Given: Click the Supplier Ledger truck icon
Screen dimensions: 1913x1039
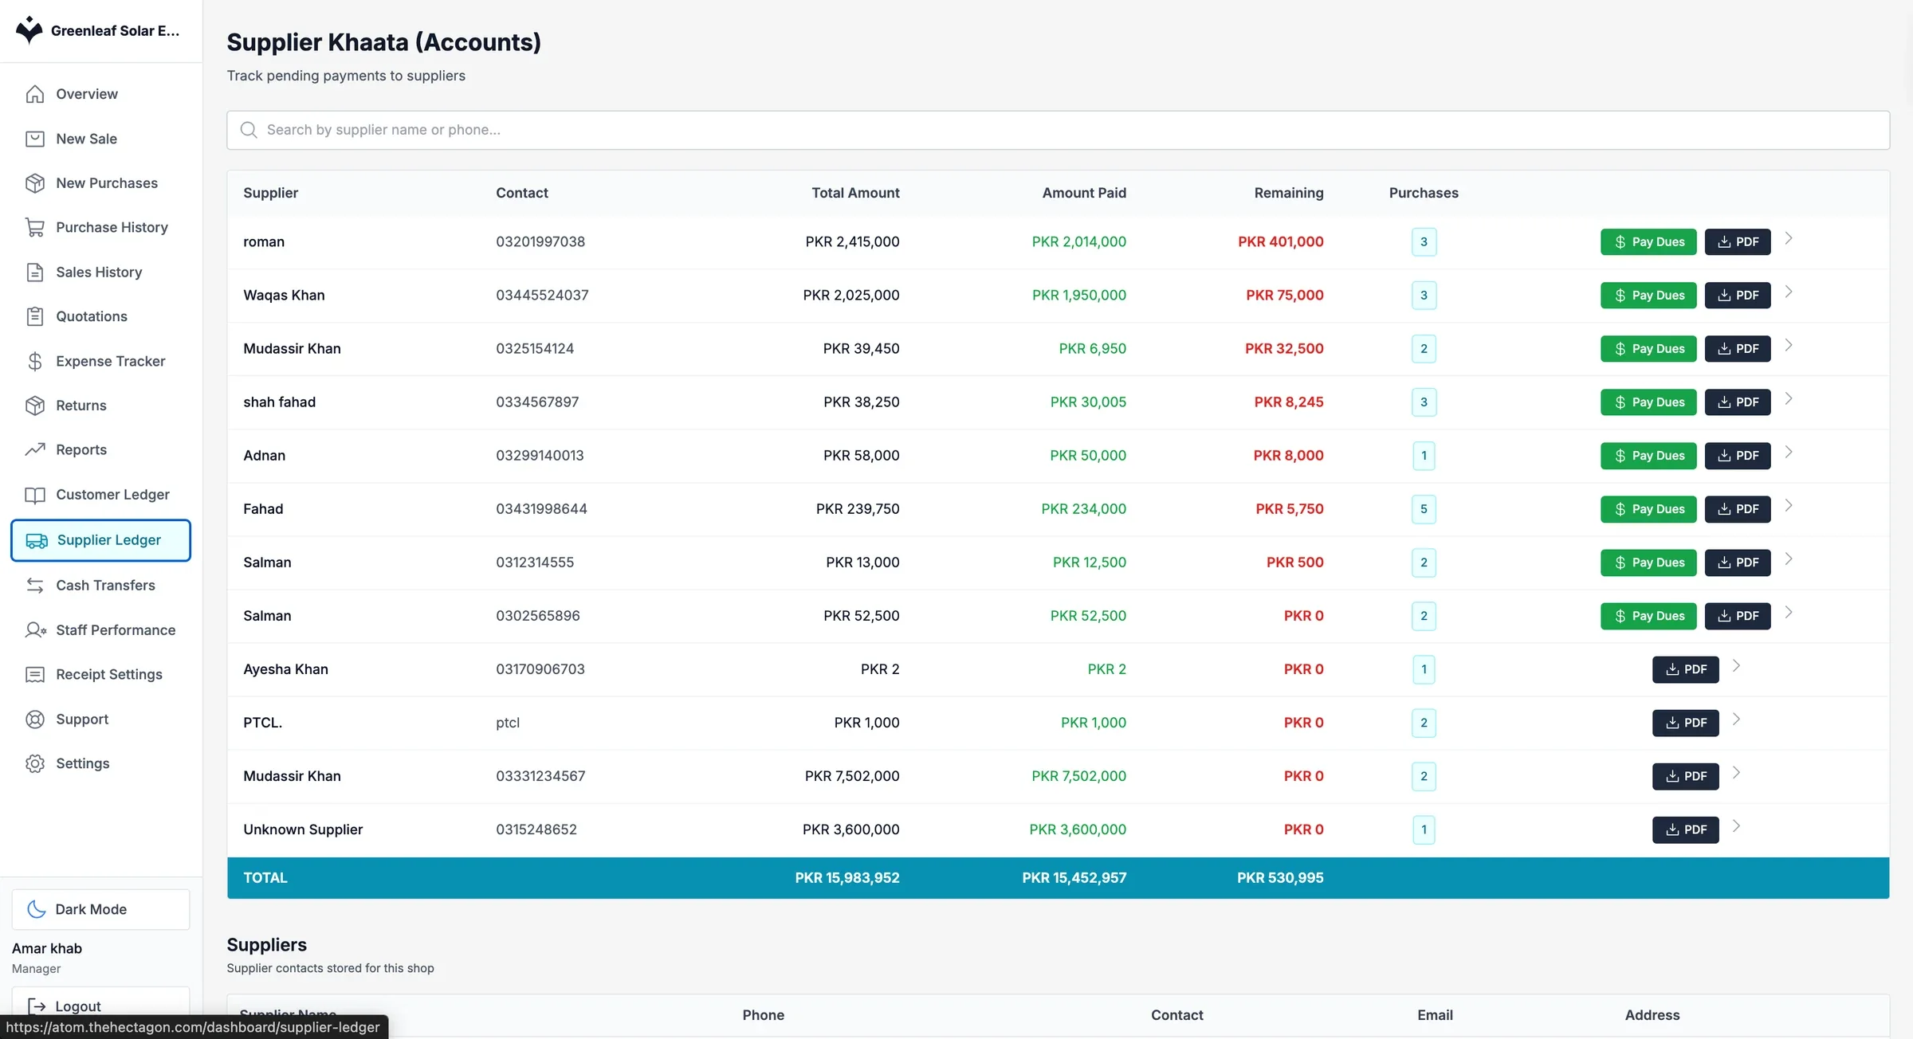Looking at the screenshot, I should pos(37,540).
